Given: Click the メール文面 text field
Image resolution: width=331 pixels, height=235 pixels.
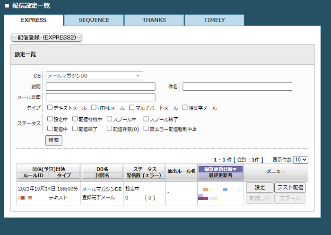Looking at the screenshot, I should coord(100,97).
